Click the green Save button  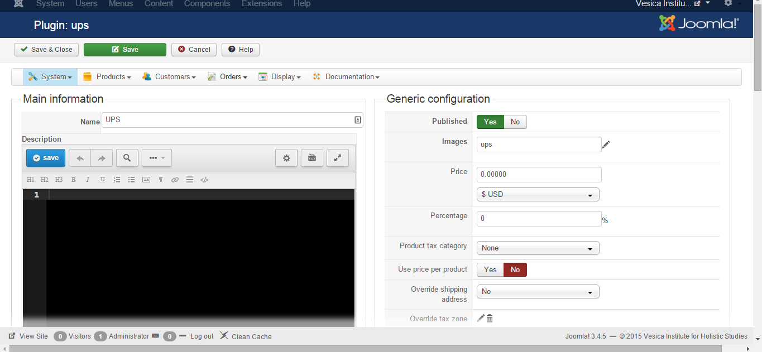pyautogui.click(x=125, y=50)
